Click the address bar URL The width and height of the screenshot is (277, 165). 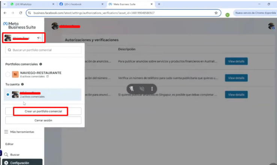pos(94,13)
